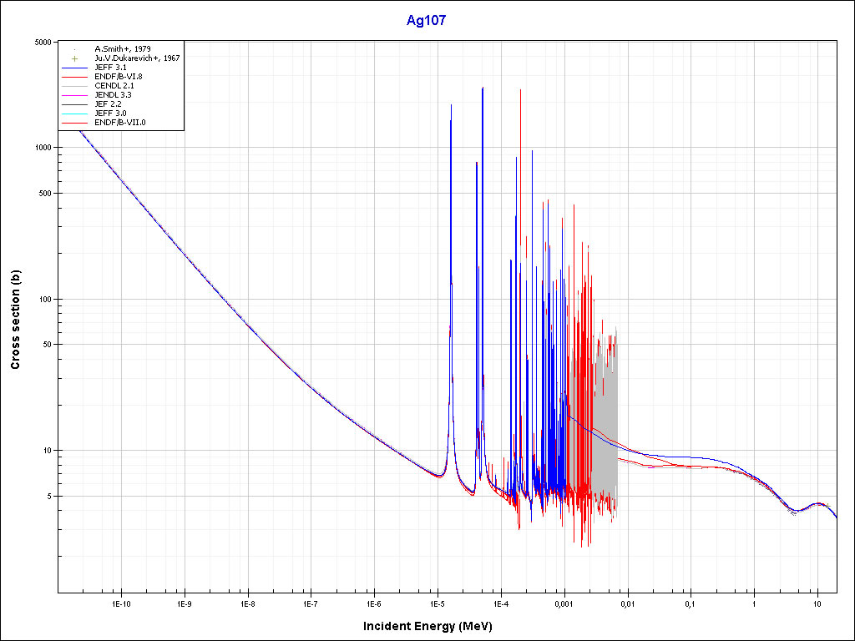Click the 1E-10 x-axis tick label
The image size is (855, 641).
(121, 603)
